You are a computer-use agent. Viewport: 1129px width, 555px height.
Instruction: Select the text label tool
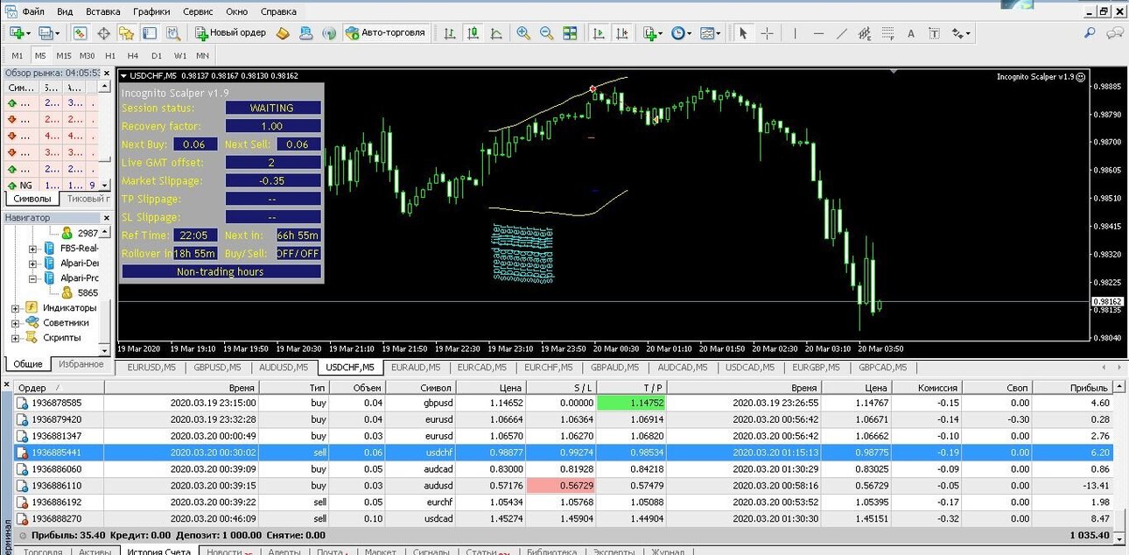pos(934,33)
